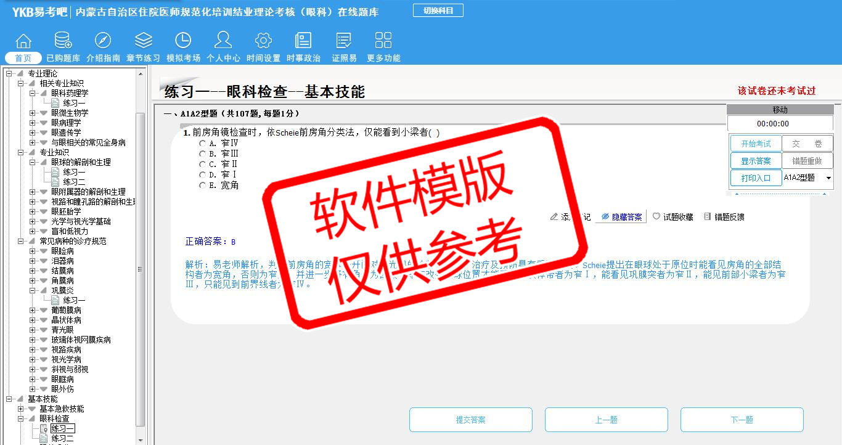Expand the 青光眼 tree node
842x445 pixels.
coord(33,330)
